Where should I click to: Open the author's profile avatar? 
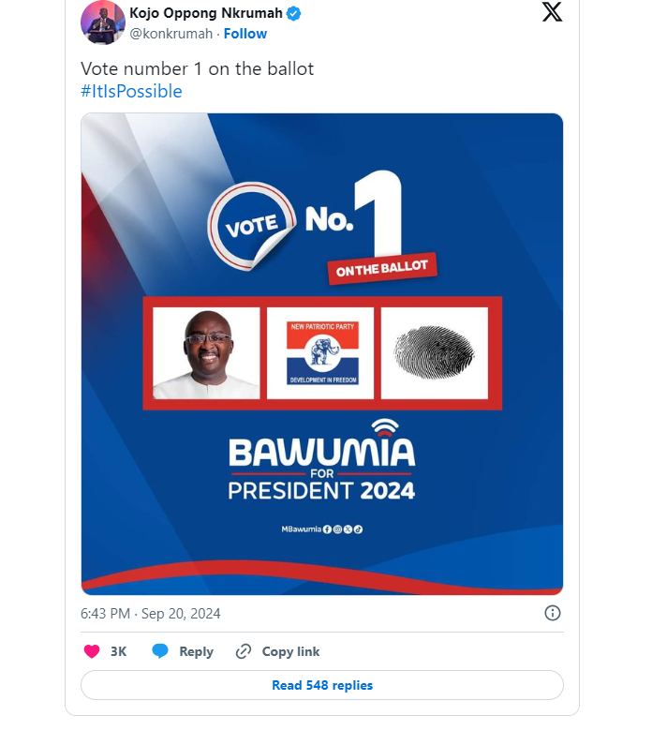pos(102,22)
